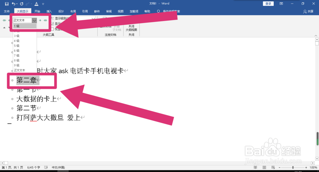Viewport: 319px width, 172px height.
Task: Click the 100% zoom level button
Action: 313,167
